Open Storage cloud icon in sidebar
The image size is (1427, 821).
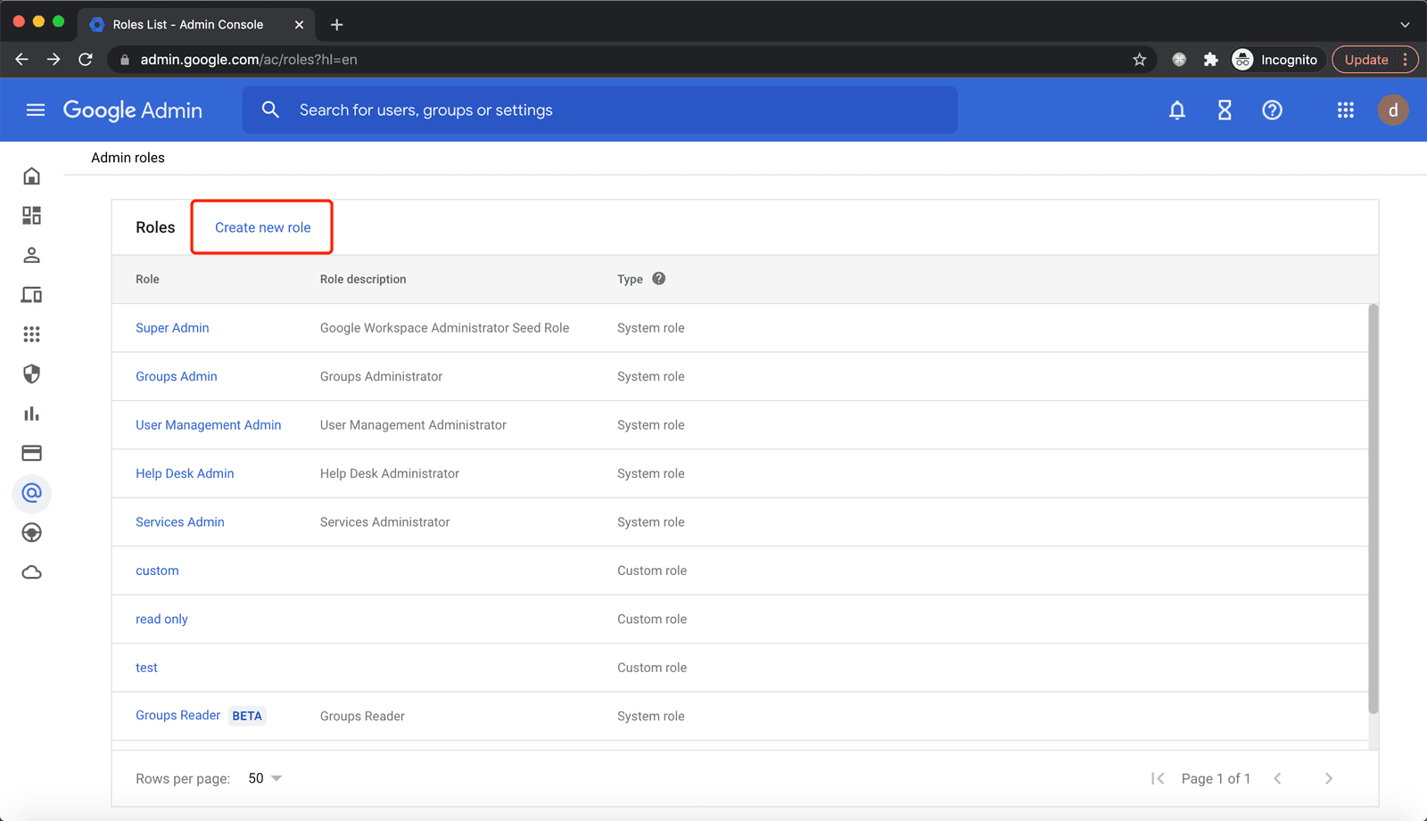pyautogui.click(x=31, y=572)
